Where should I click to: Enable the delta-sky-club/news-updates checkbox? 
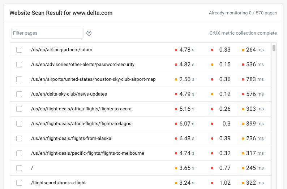(x=19, y=94)
